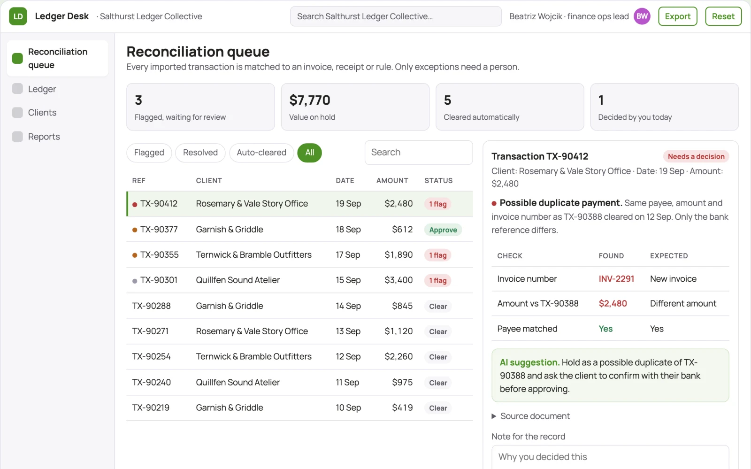Click Ternwick & Bramble Outfitters on 17 Sep row
Image resolution: width=751 pixels, height=469 pixels.
pyautogui.click(x=254, y=255)
